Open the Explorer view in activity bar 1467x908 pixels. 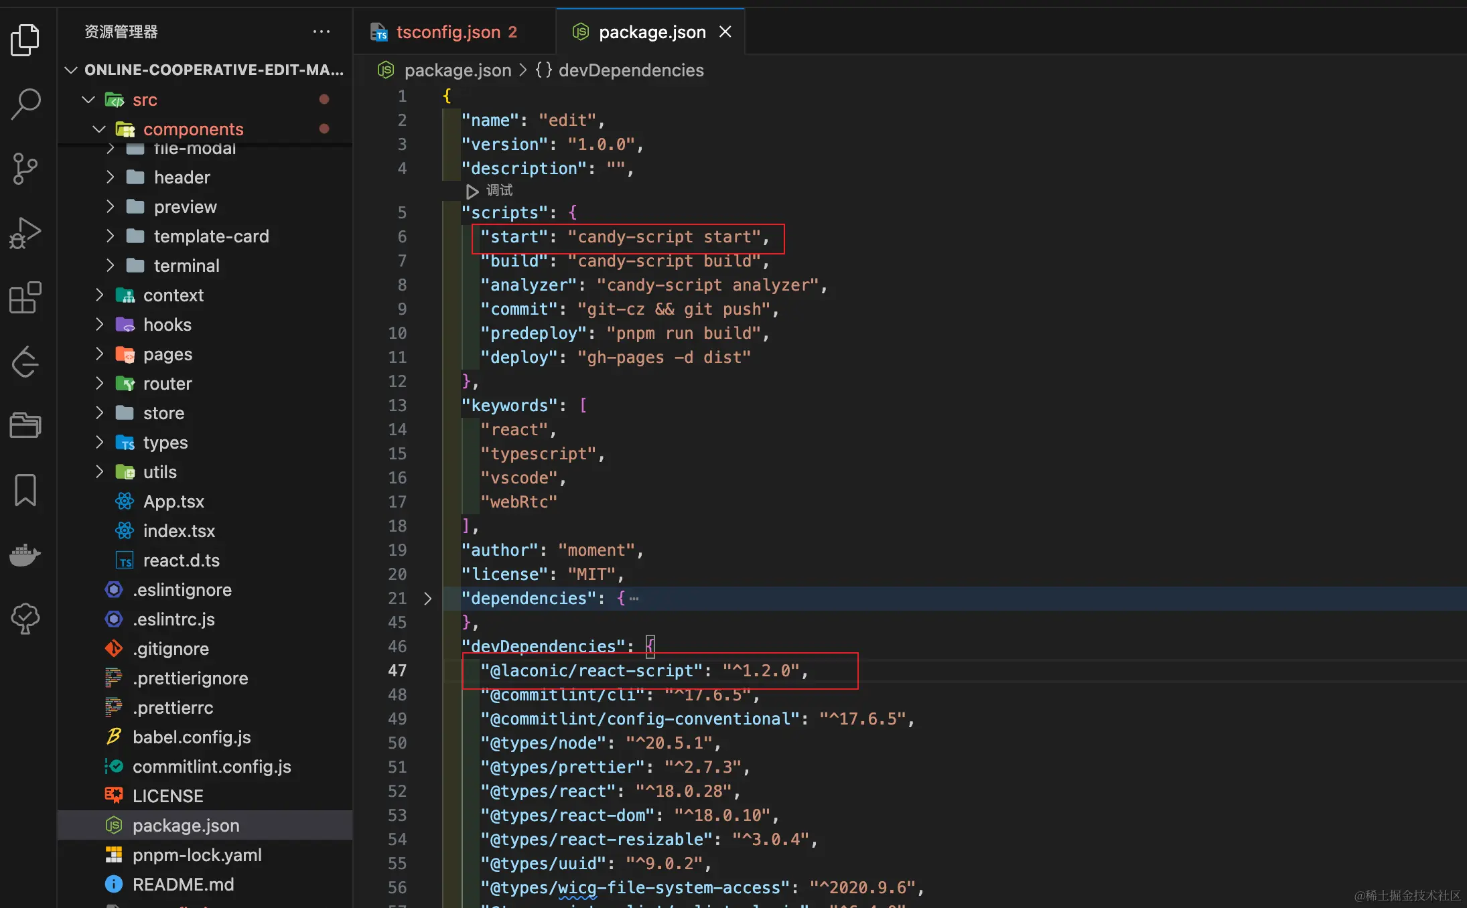pos(25,40)
